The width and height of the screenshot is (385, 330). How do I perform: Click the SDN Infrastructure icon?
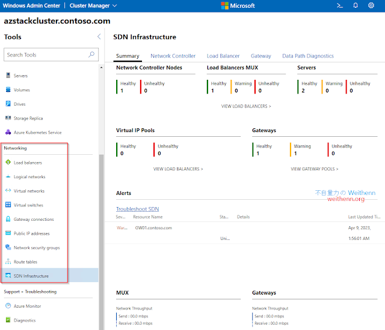(x=8, y=275)
